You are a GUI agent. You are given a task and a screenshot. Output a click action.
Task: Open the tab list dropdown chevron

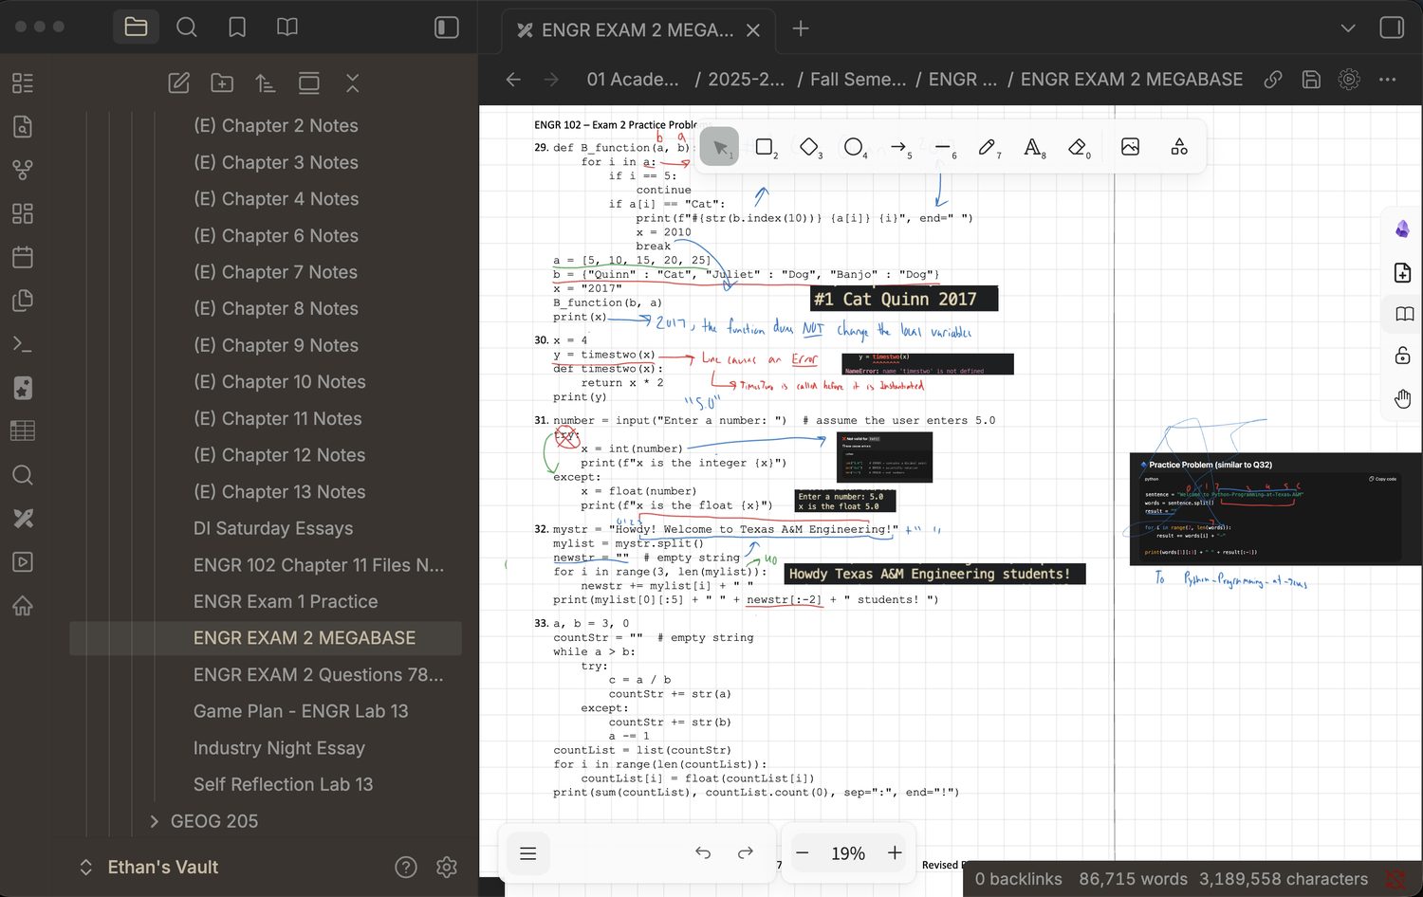(1348, 27)
